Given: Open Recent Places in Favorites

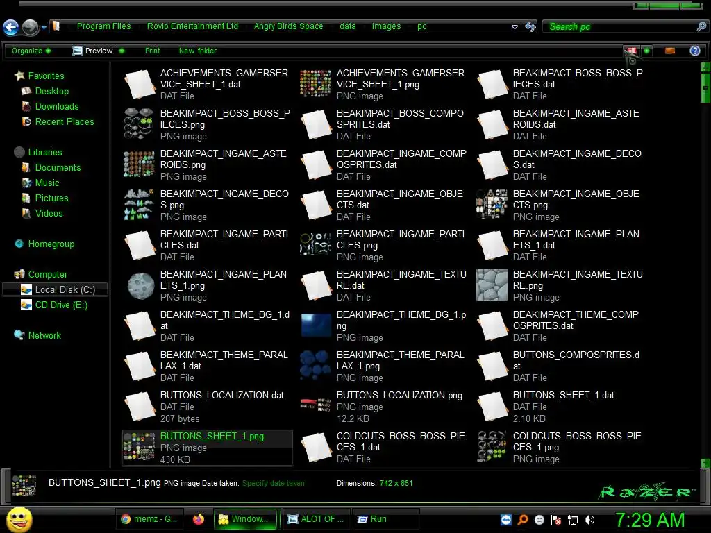Looking at the screenshot, I should pos(65,121).
